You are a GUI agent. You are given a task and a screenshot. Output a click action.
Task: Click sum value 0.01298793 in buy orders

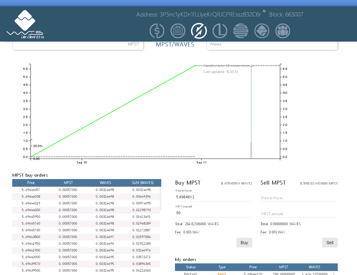coord(141,210)
